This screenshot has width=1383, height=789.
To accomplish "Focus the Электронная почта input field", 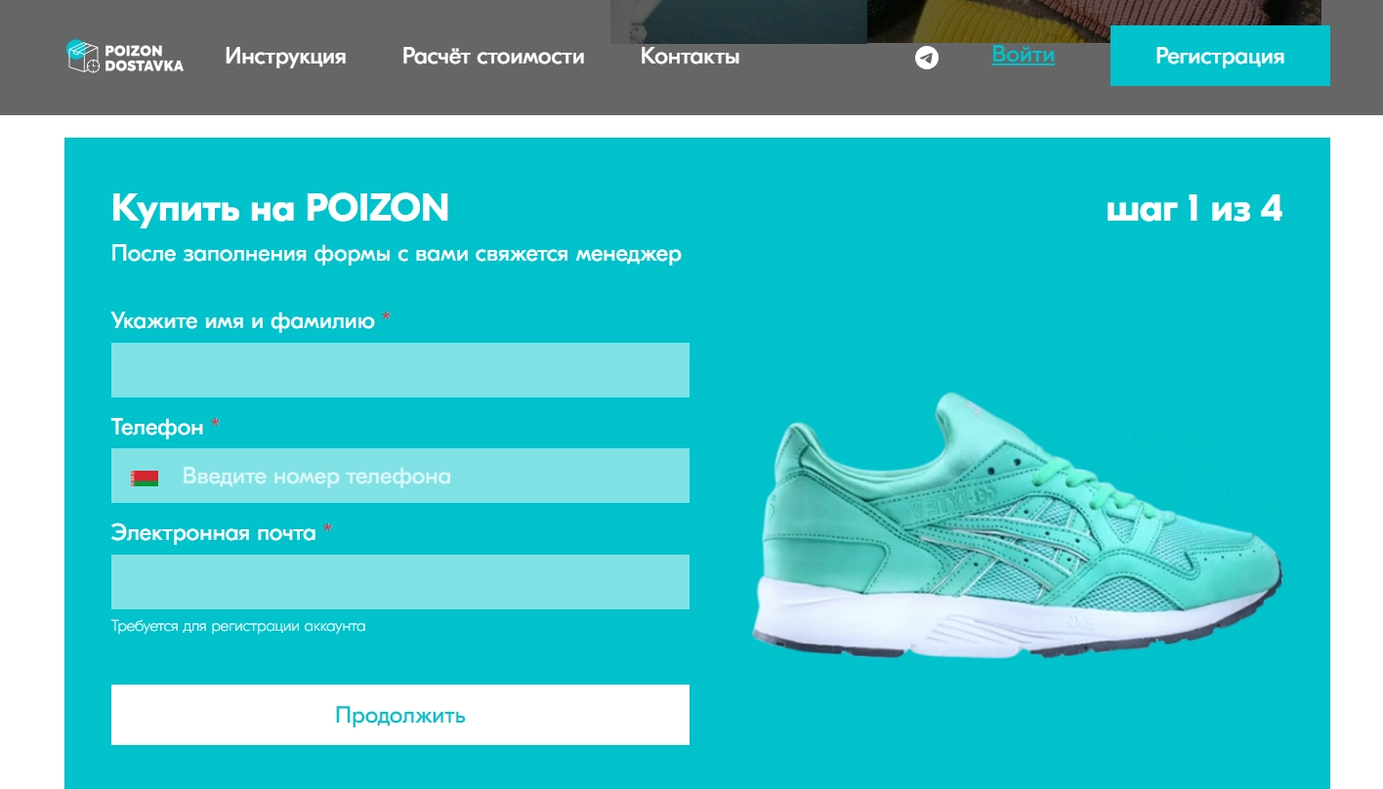I will [x=400, y=582].
